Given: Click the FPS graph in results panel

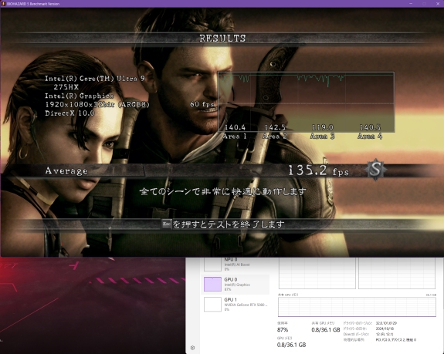Looking at the screenshot, I should coord(306,102).
